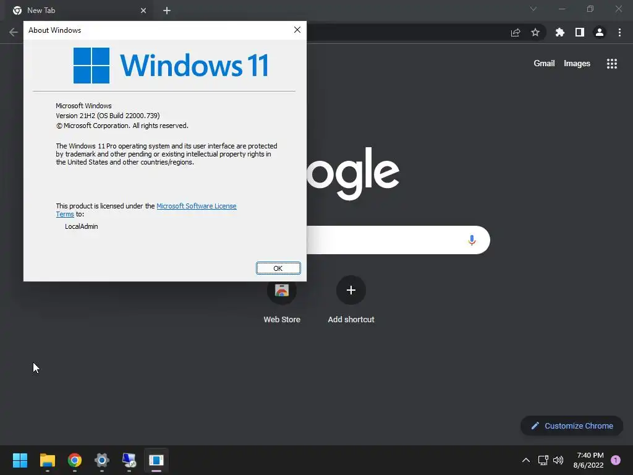The height and width of the screenshot is (475, 633).
Task: Open the clock showing 7:40 PM
Action: click(x=590, y=460)
